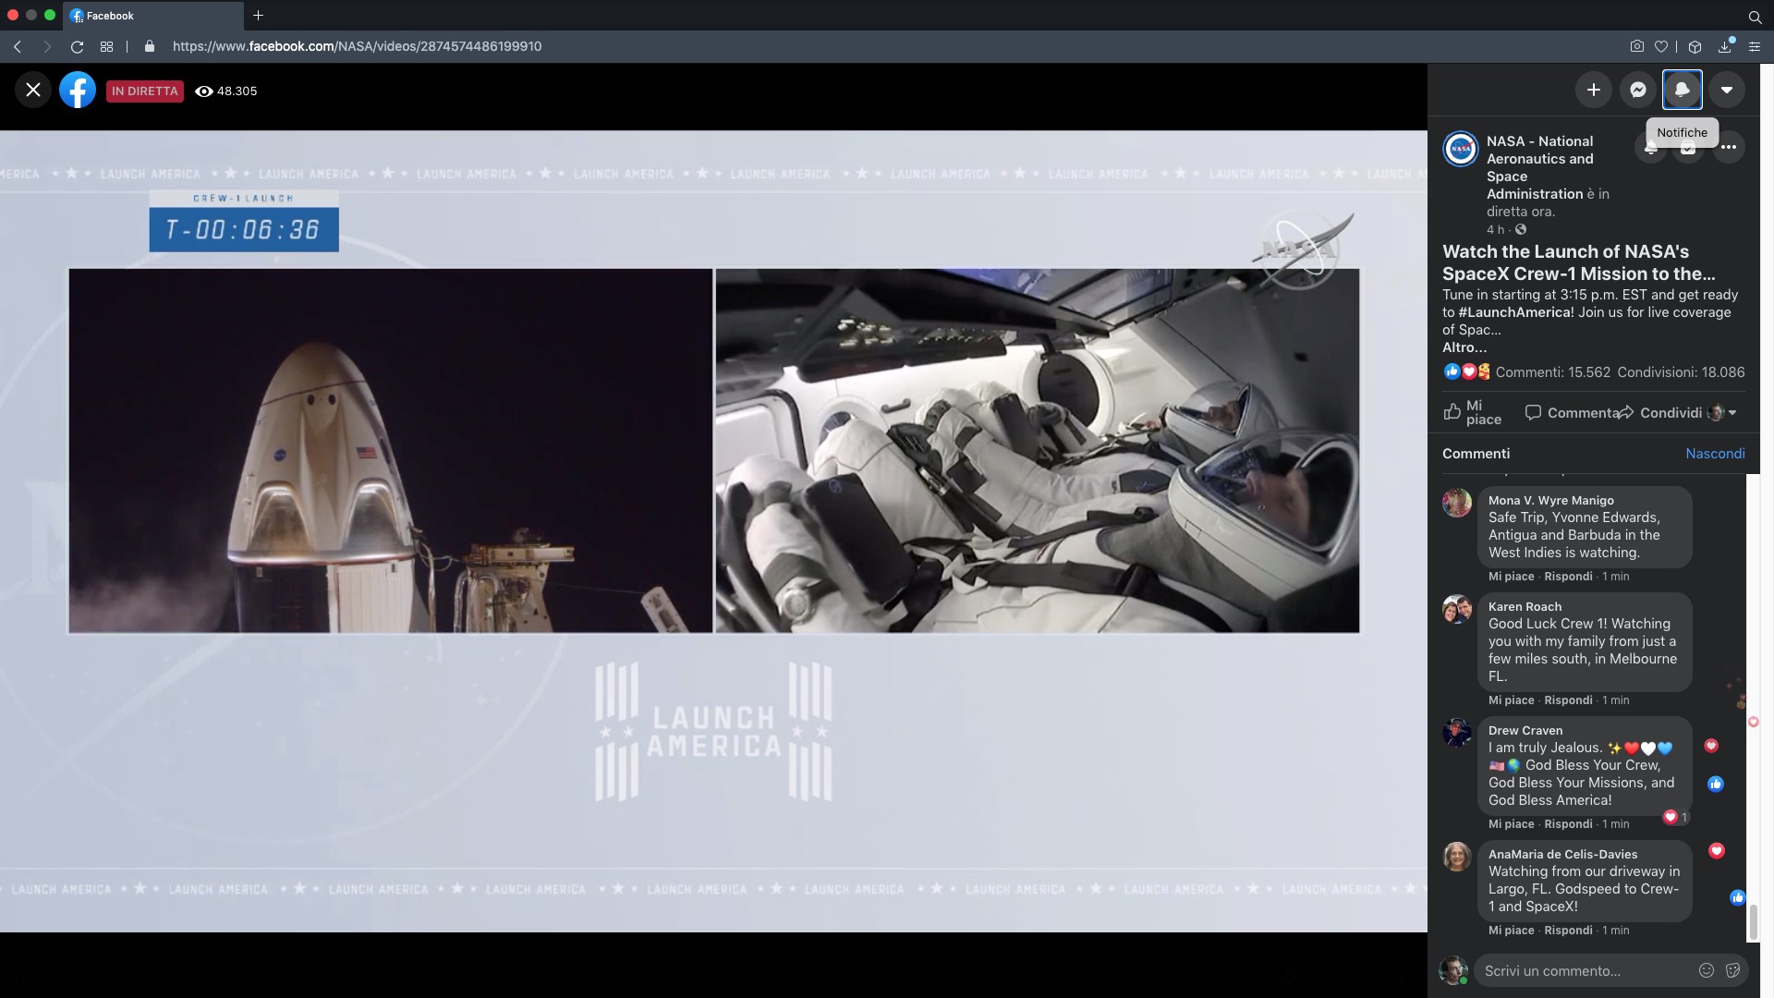This screenshot has width=1774, height=998.
Task: Take a snapshot with camera icon
Action: pyautogui.click(x=1636, y=46)
